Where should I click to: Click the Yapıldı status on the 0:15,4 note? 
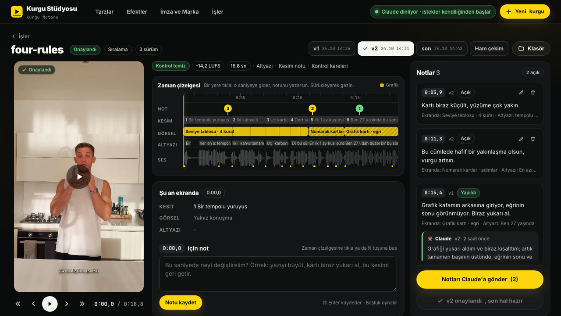[x=469, y=193]
